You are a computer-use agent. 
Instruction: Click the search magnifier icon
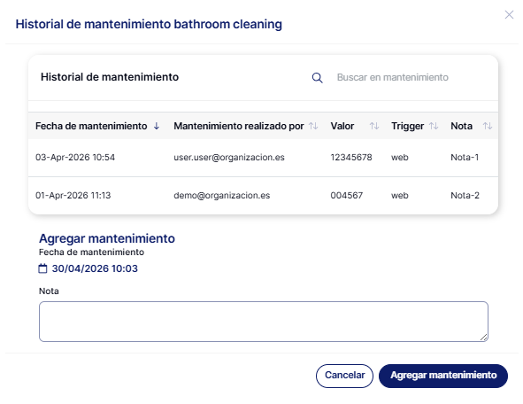(x=317, y=78)
